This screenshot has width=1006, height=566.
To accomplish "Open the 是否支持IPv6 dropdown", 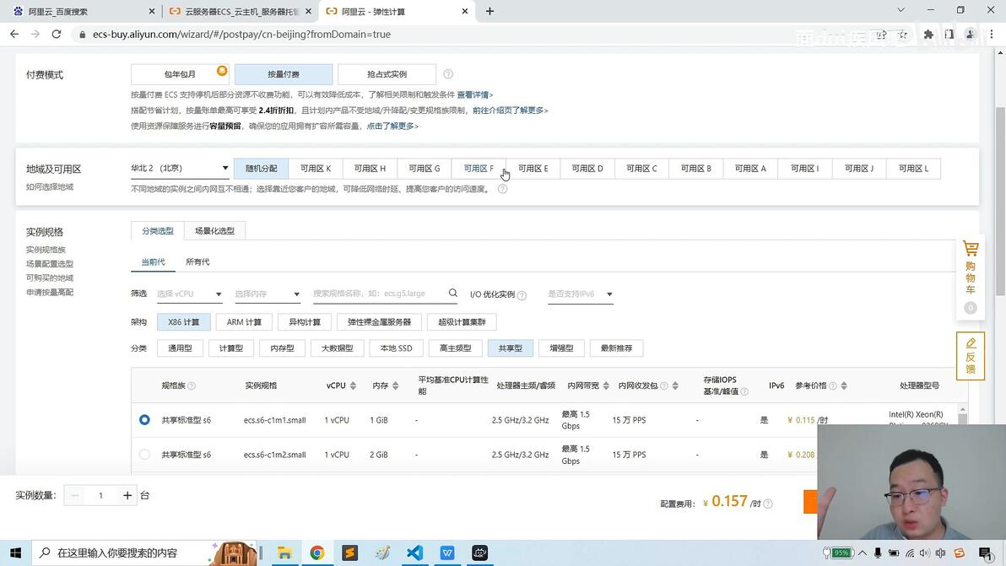I will [580, 294].
